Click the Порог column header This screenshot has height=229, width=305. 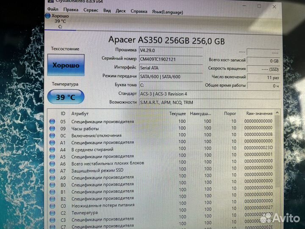230,113
